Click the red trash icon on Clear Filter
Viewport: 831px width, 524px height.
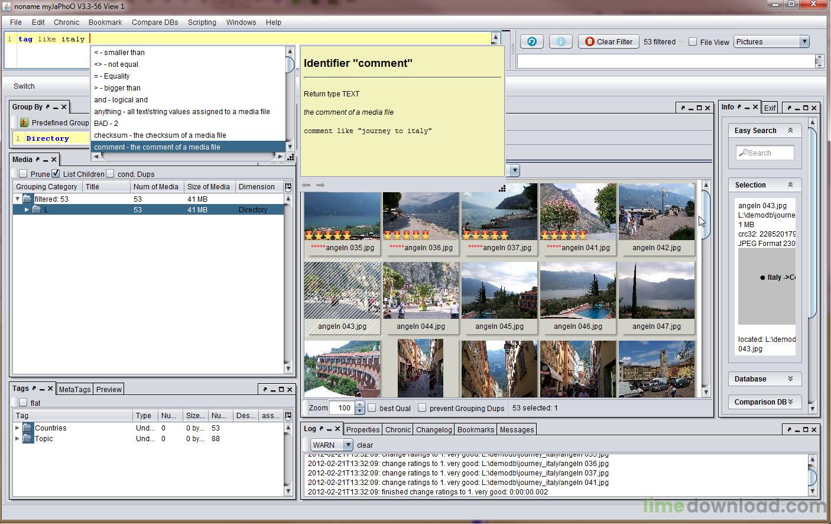point(589,41)
